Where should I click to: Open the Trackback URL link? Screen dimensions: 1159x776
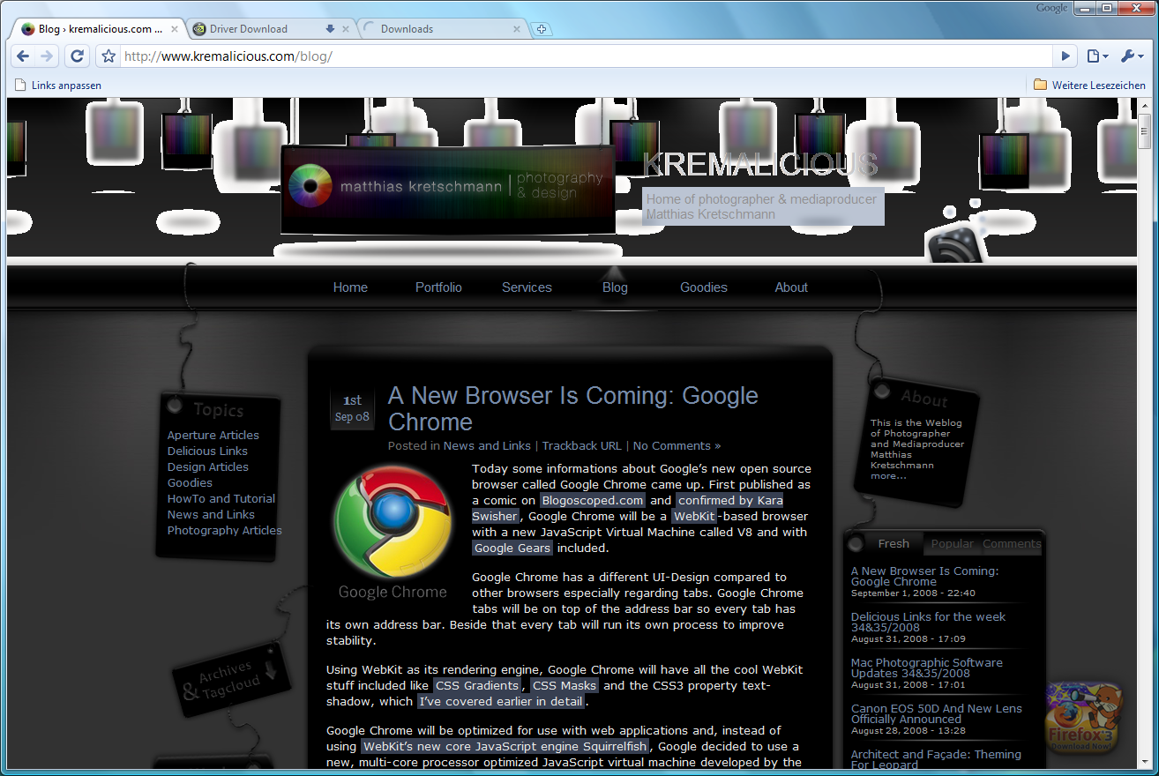click(x=581, y=446)
